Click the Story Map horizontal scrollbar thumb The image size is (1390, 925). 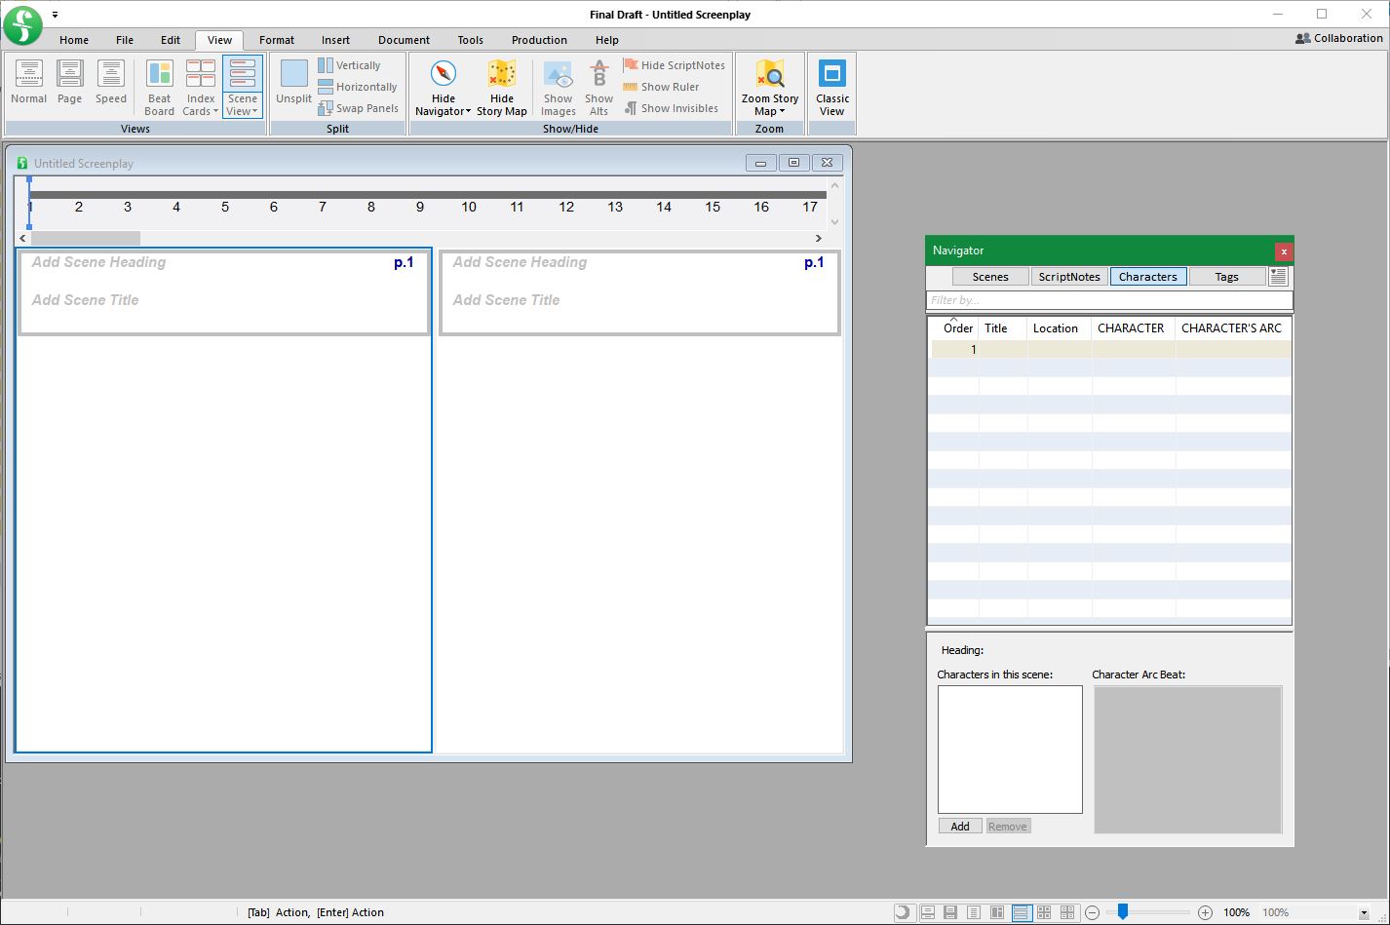(85, 238)
